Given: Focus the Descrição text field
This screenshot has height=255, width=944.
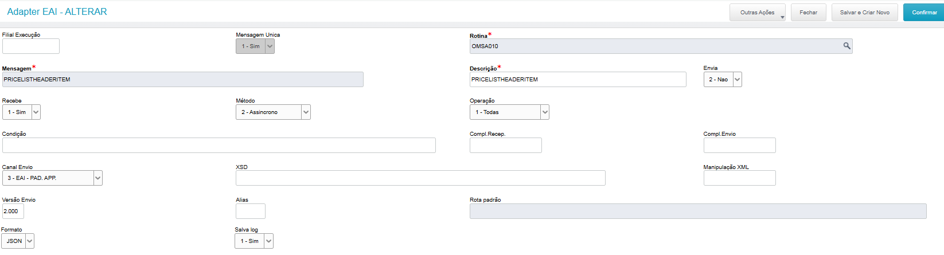Looking at the screenshot, I should (x=578, y=80).
